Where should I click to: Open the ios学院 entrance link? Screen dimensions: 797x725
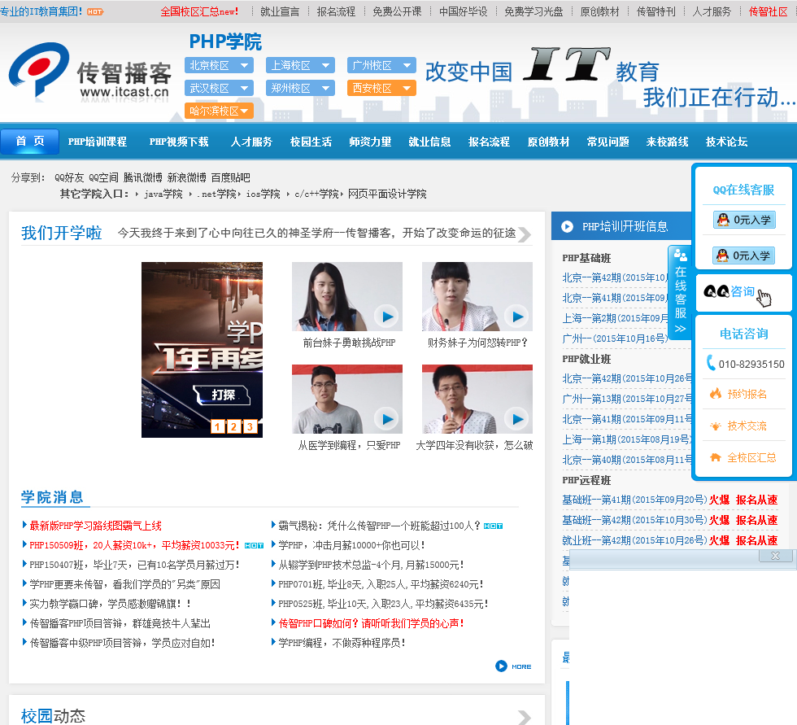pos(263,194)
